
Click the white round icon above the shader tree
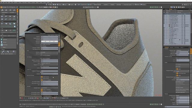click(x=176, y=7)
